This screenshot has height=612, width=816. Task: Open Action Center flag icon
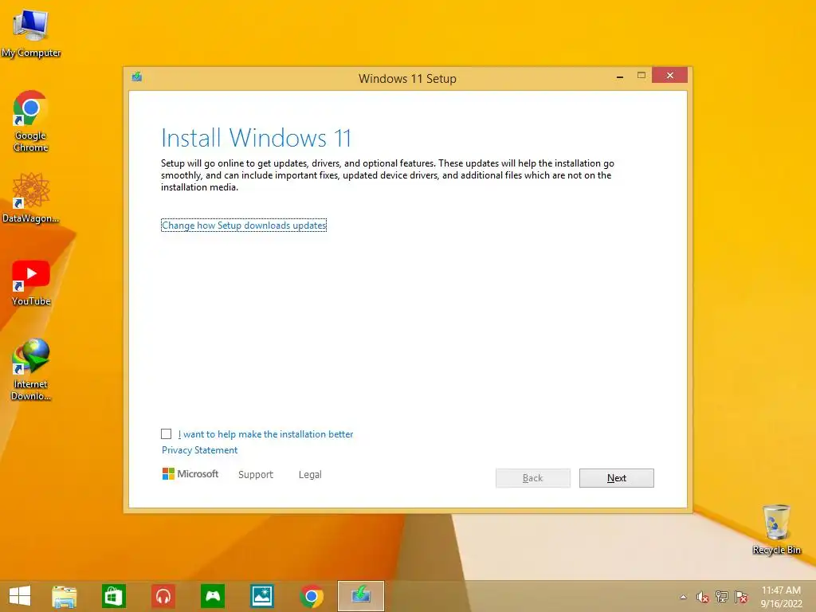(x=741, y=597)
